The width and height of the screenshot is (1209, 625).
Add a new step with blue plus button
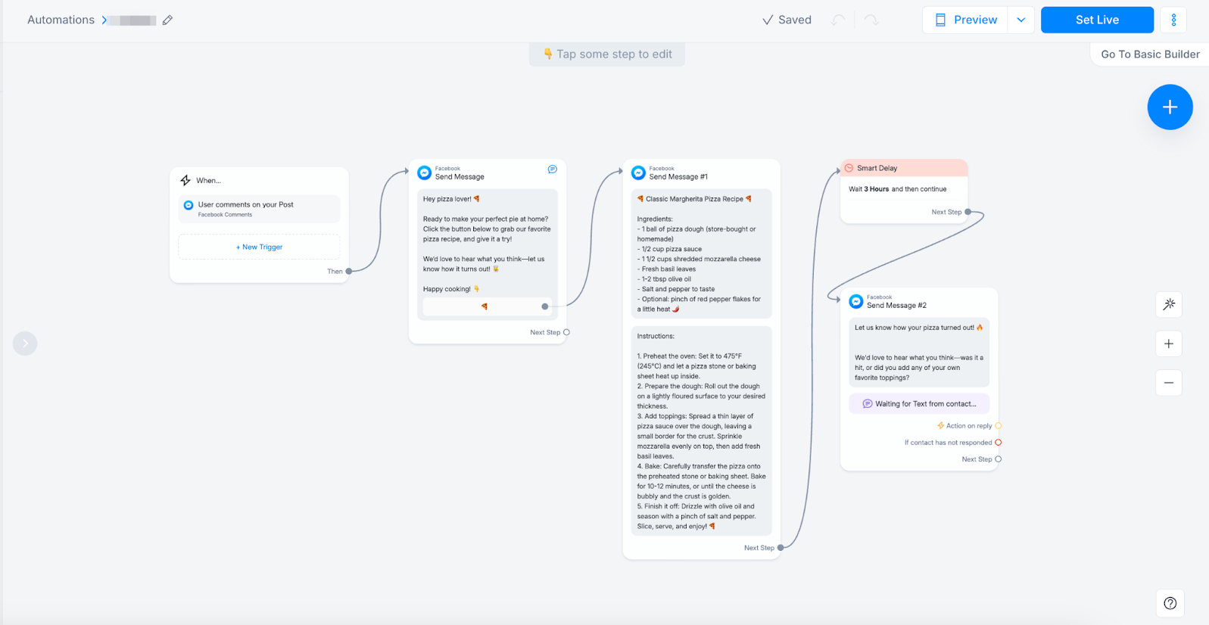click(x=1170, y=107)
